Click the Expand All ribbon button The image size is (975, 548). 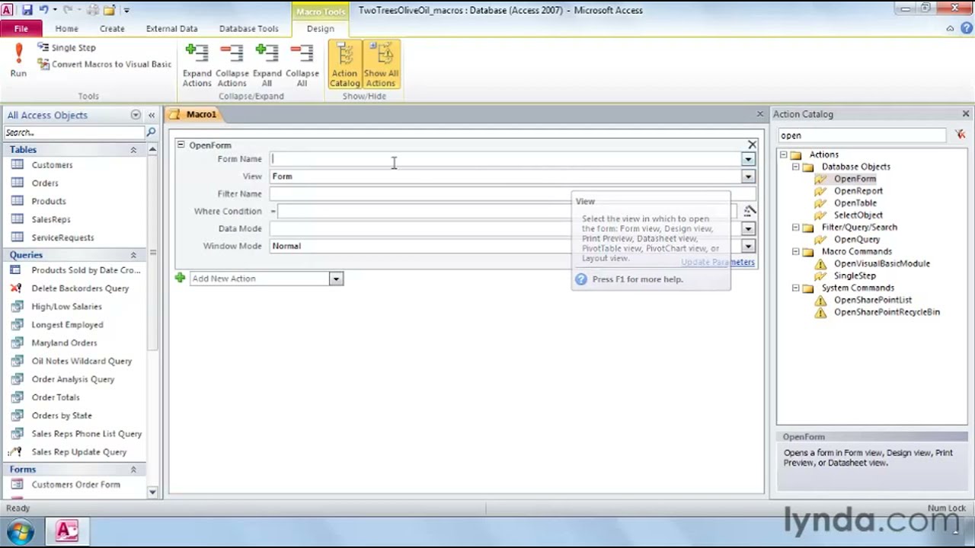pos(267,65)
